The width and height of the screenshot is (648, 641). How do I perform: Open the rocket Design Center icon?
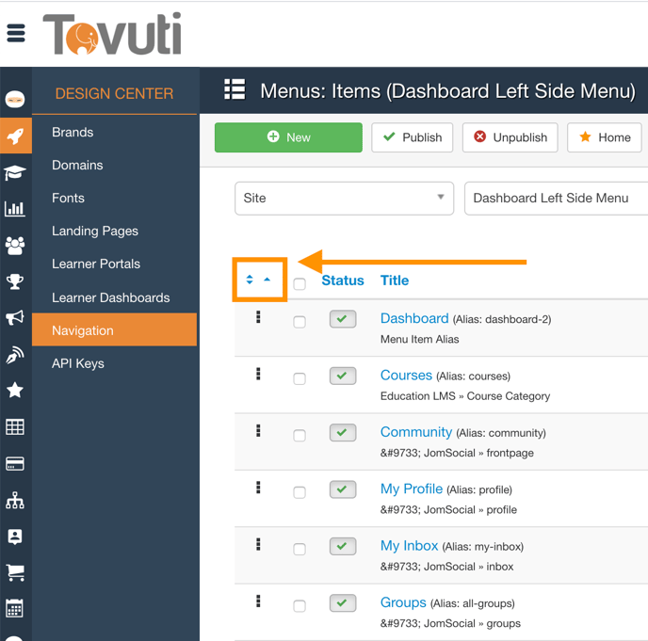pyautogui.click(x=15, y=136)
